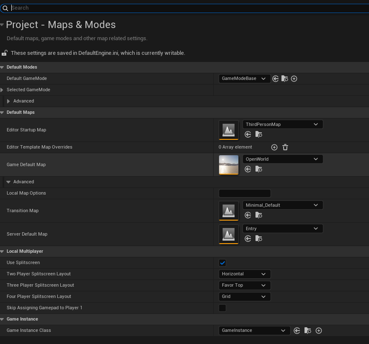Enable Skip Assigning Gamepad to Player 1

[x=222, y=308]
